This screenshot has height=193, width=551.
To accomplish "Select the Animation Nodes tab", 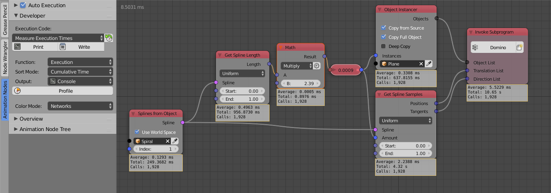I will coord(5,99).
